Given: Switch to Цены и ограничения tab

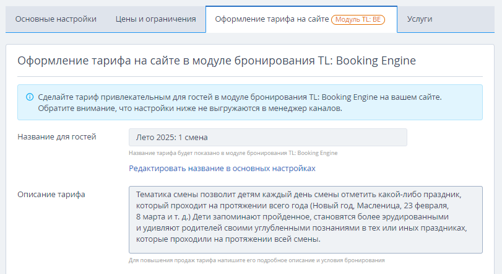Looking at the screenshot, I should pyautogui.click(x=155, y=19).
